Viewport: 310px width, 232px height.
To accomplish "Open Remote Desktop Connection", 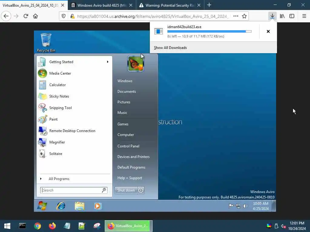I will (x=74, y=130).
